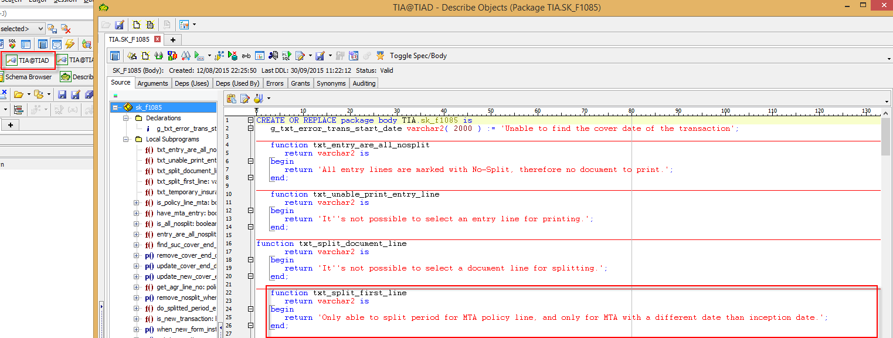The image size is (893, 338).
Task: Expand the have_mta_entry function node
Action: [137, 213]
